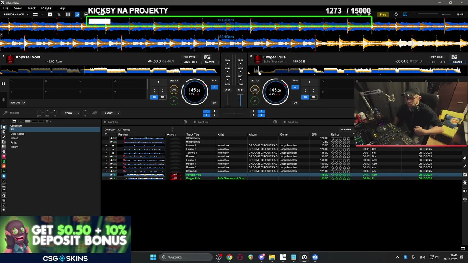Image resolution: width=468 pixels, height=263 pixels.
Task: Toggle mixer channel 1 CUE button
Action: click(227, 90)
